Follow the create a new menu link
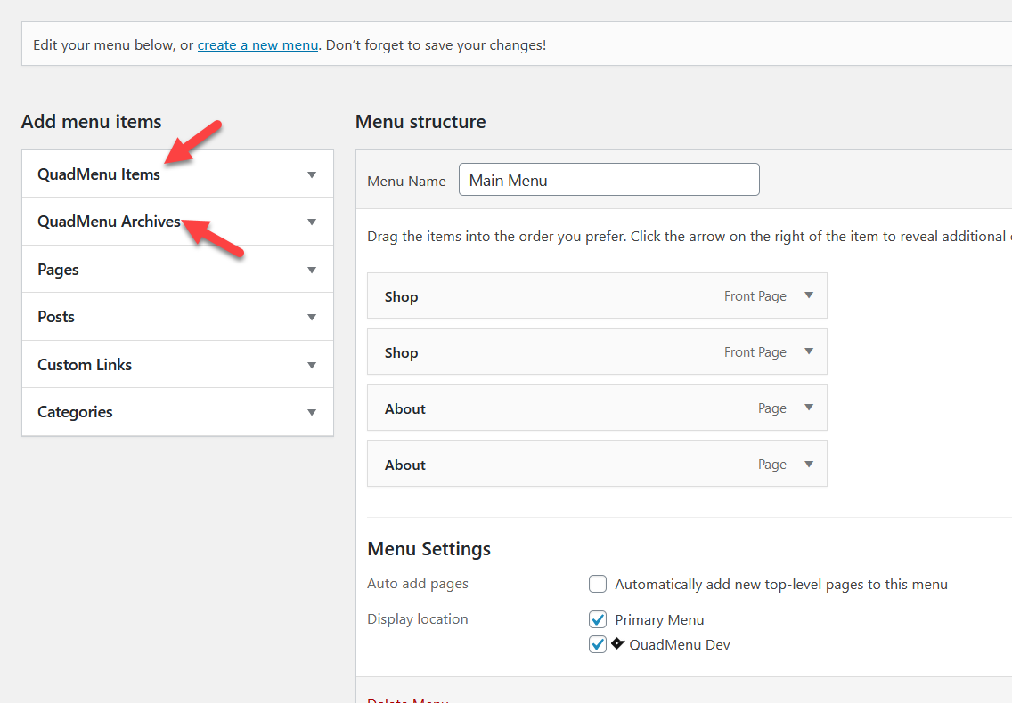 click(x=257, y=45)
